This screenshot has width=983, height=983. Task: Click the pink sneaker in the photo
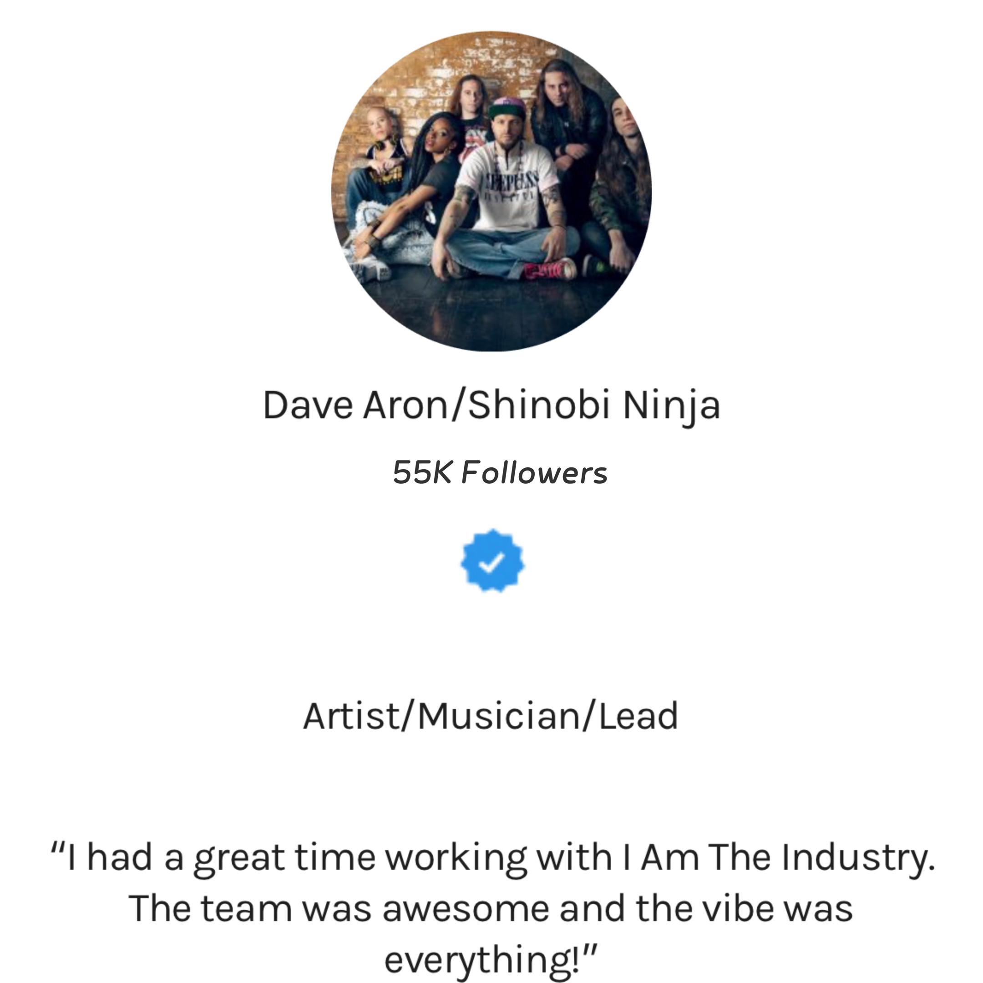point(548,269)
